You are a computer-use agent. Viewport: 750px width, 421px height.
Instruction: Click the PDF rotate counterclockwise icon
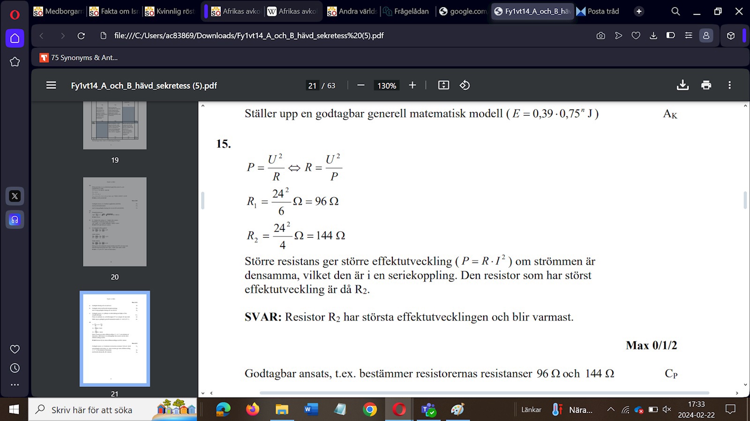tap(465, 85)
